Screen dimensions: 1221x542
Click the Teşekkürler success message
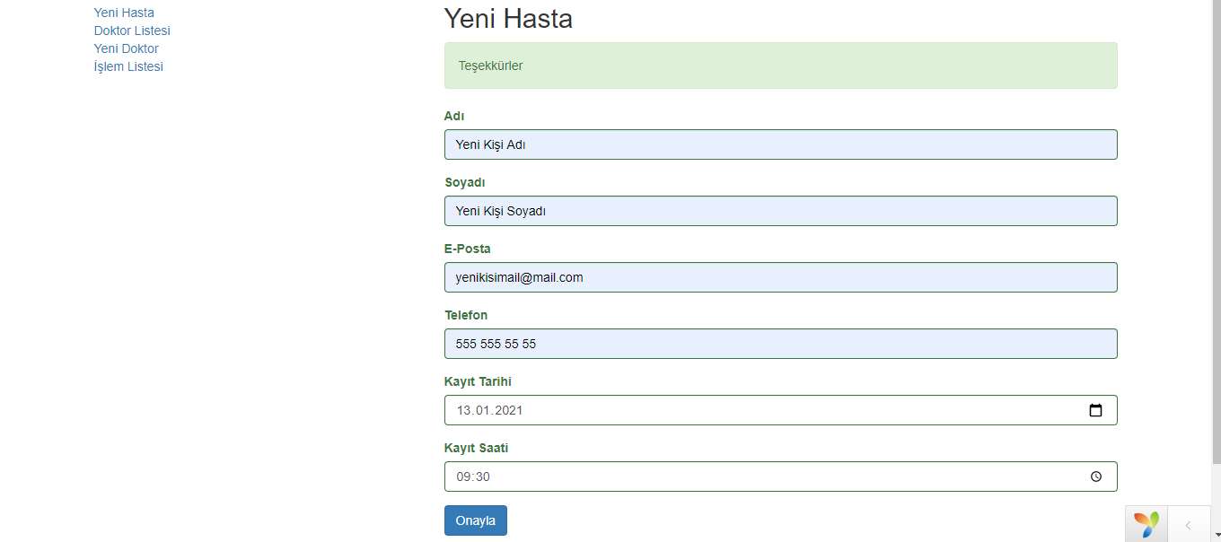tap(780, 65)
